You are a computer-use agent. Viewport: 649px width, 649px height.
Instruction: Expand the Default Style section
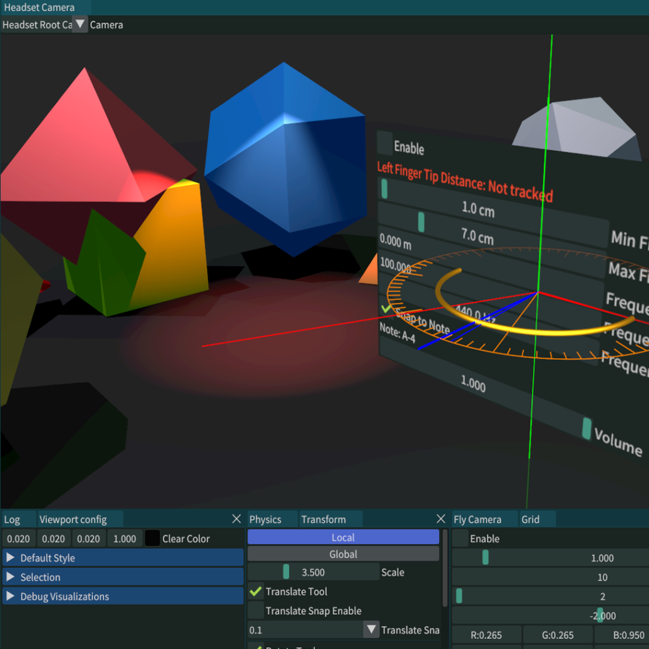coord(10,558)
